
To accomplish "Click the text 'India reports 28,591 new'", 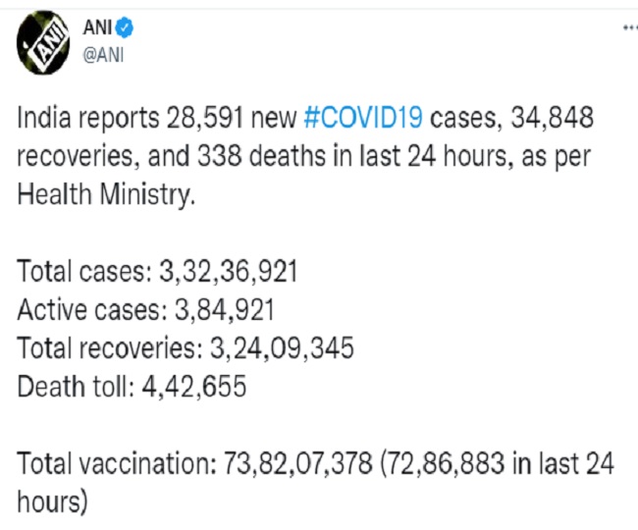I will (x=157, y=119).
